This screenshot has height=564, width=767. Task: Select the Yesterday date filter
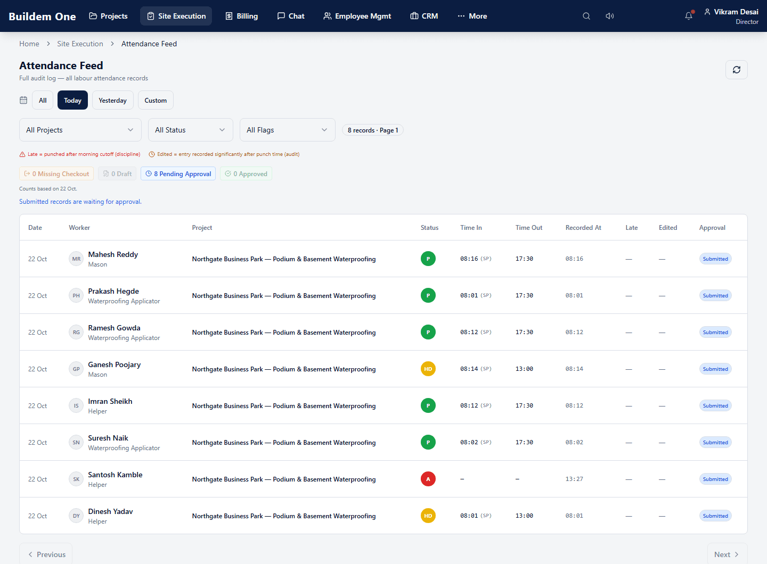pyautogui.click(x=112, y=100)
